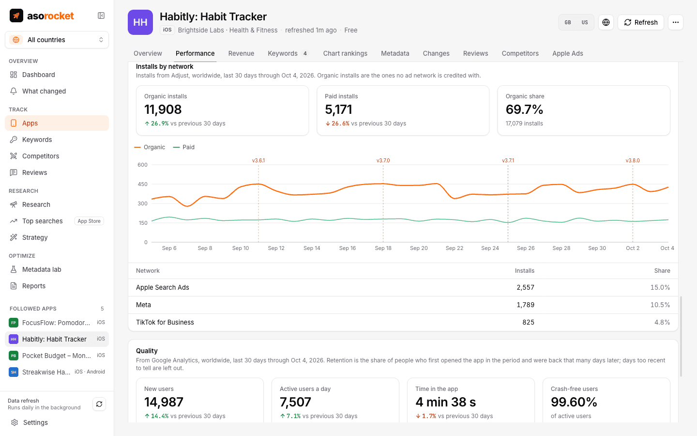Trigger the Data refresh sync icon

(99, 404)
